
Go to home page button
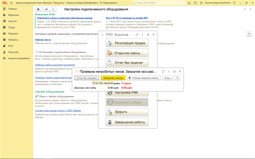click(38, 9)
